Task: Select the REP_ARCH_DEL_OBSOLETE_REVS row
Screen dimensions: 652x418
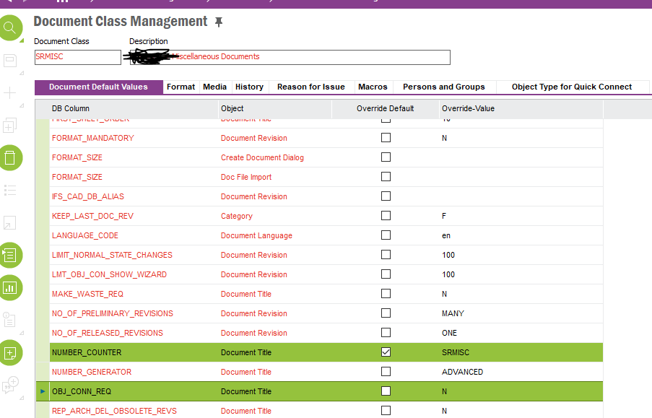Action: click(319, 410)
